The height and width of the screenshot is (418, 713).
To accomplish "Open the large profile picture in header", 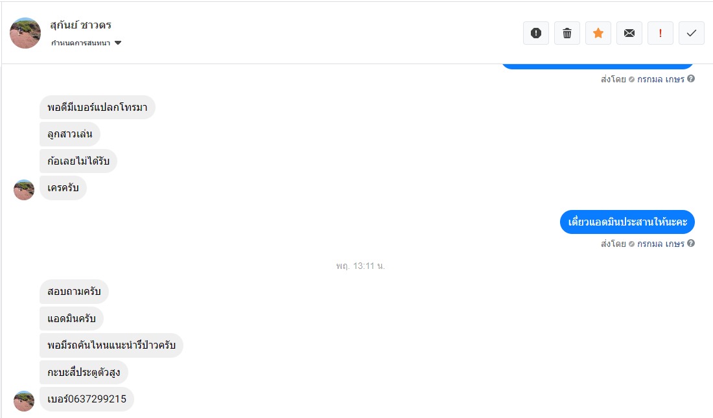I will click(x=25, y=33).
